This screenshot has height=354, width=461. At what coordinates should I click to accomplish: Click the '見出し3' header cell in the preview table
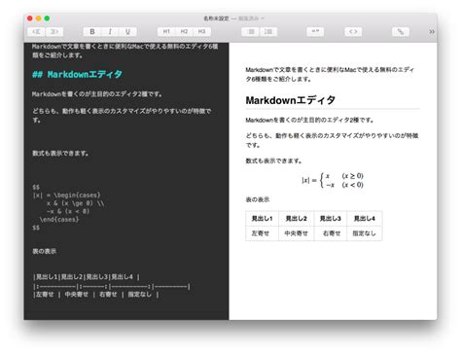pos(331,219)
